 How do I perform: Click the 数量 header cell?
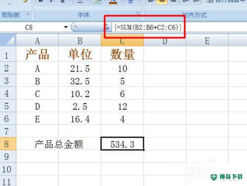coord(122,54)
